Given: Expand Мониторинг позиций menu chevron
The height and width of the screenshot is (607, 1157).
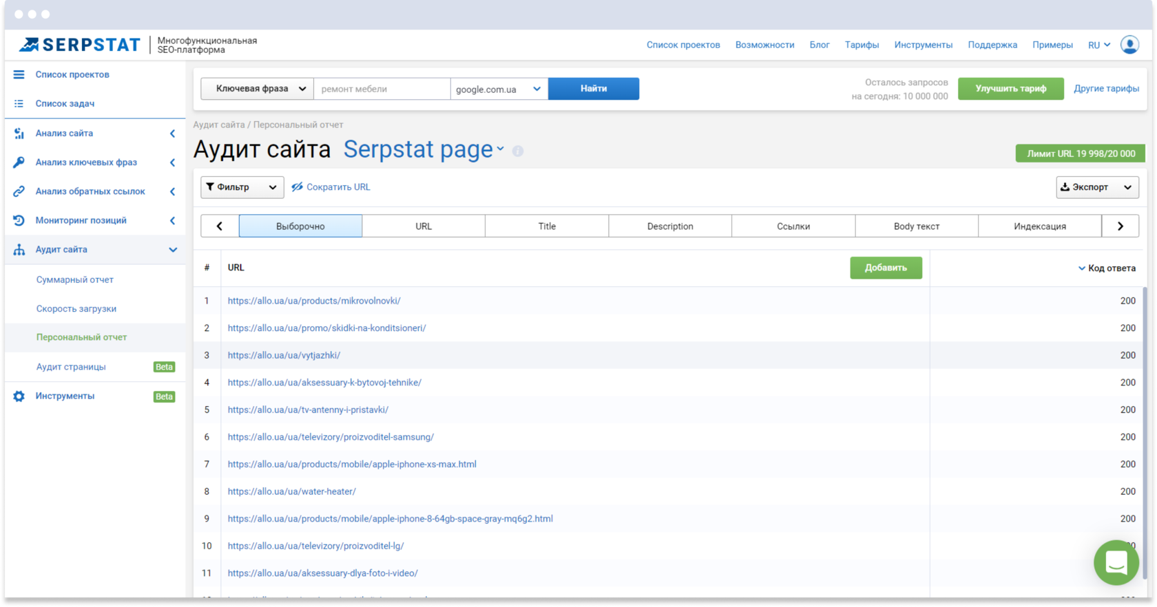Looking at the screenshot, I should pos(172,220).
